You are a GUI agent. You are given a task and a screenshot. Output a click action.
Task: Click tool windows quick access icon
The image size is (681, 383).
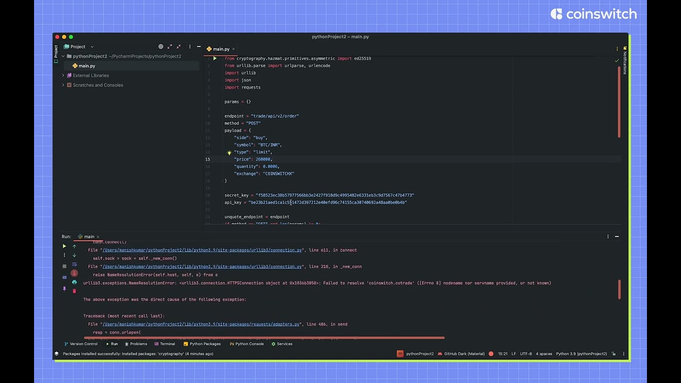56,354
